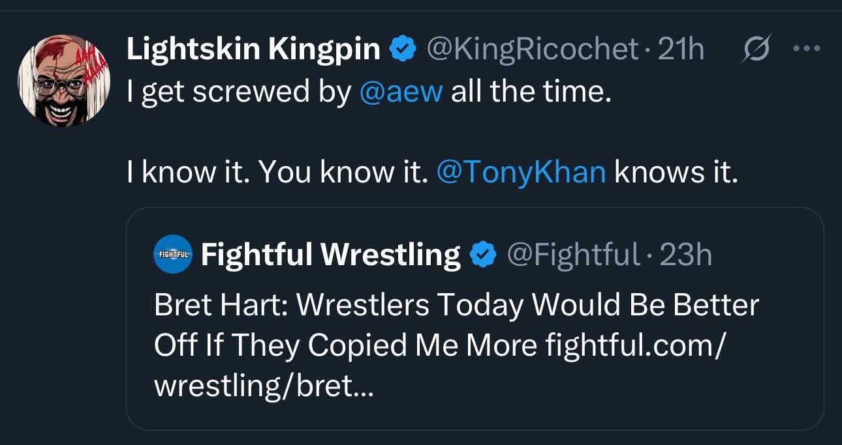The image size is (842, 445).
Task: Click the Fightful logo avatar
Action: [172, 254]
